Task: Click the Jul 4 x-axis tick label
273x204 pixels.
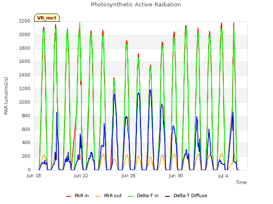Action: coord(223,176)
